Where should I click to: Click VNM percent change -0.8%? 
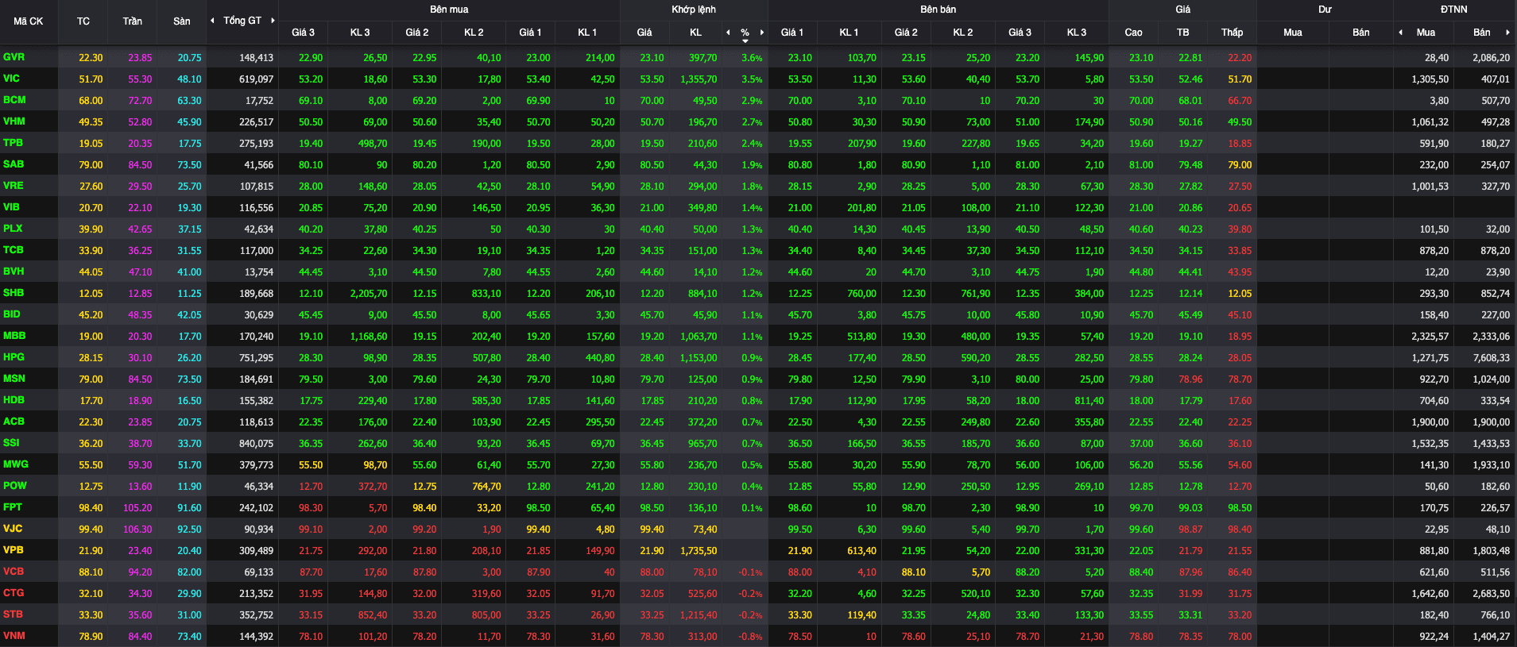(x=751, y=637)
